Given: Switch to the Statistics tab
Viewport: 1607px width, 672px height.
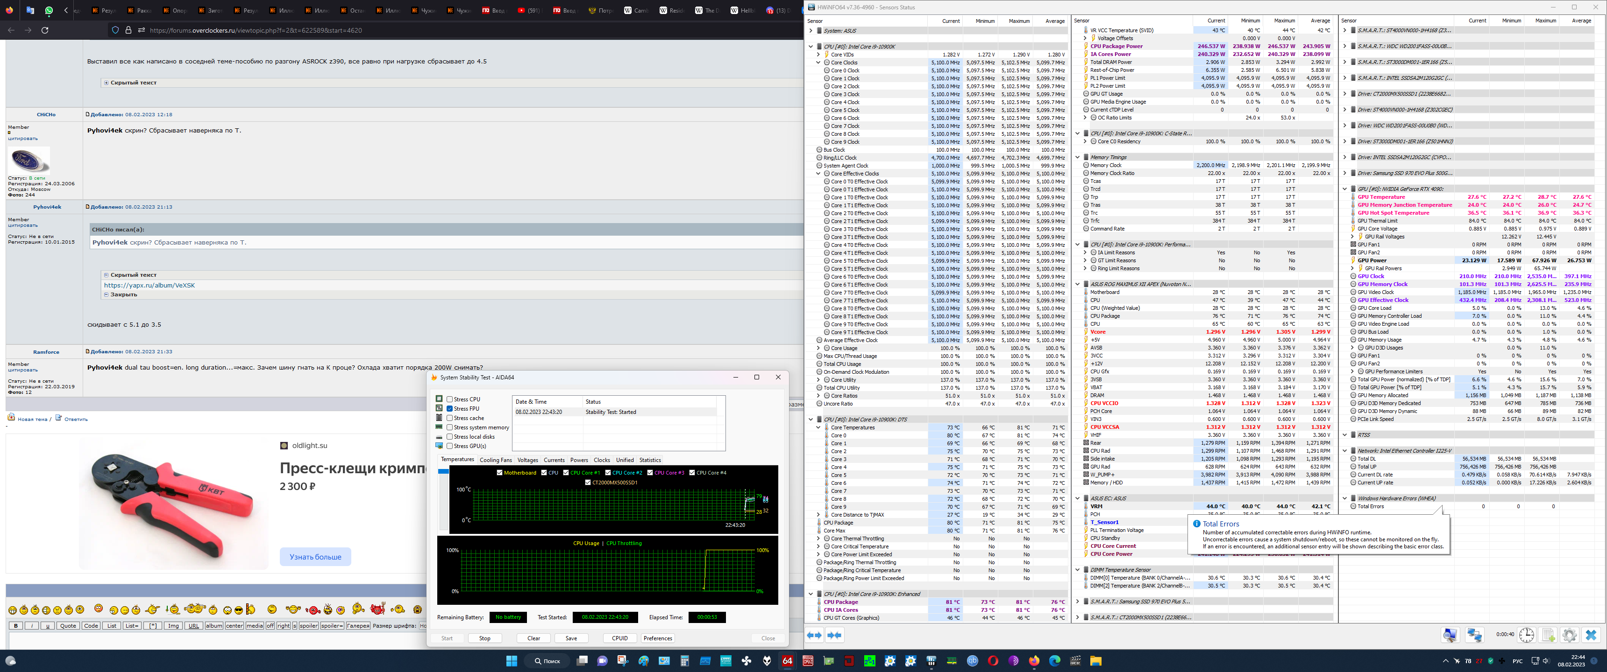Looking at the screenshot, I should point(649,460).
